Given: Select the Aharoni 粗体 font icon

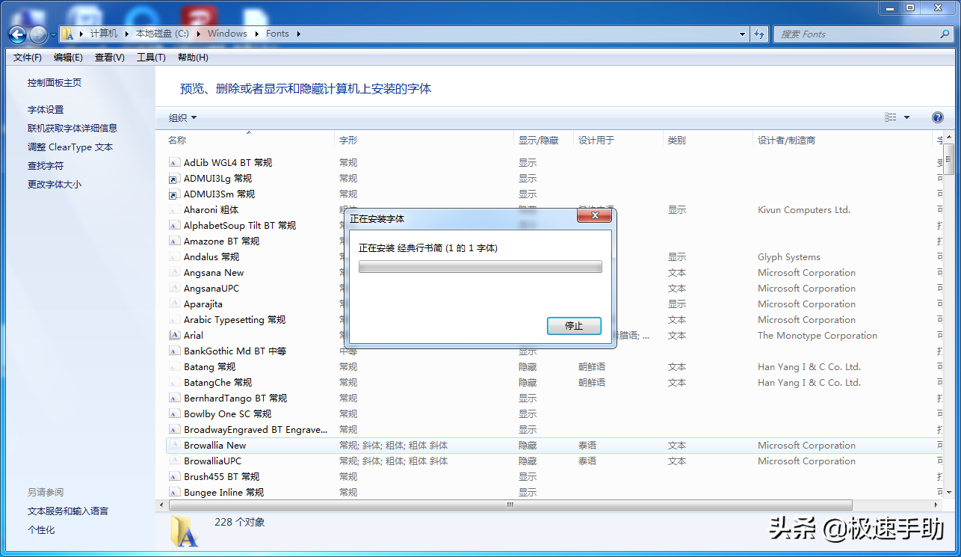Looking at the screenshot, I should (x=174, y=209).
